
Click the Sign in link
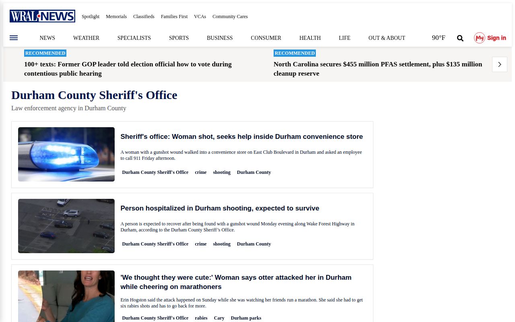pos(496,38)
